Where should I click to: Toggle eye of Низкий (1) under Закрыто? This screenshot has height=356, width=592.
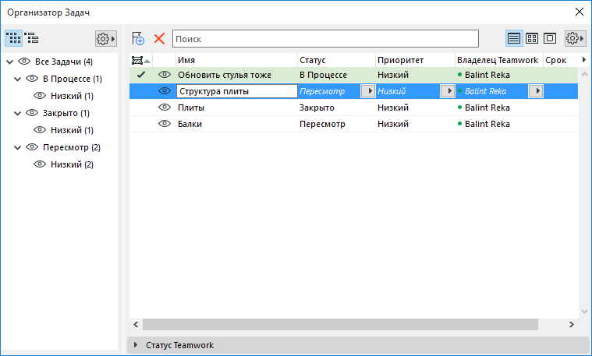40,130
